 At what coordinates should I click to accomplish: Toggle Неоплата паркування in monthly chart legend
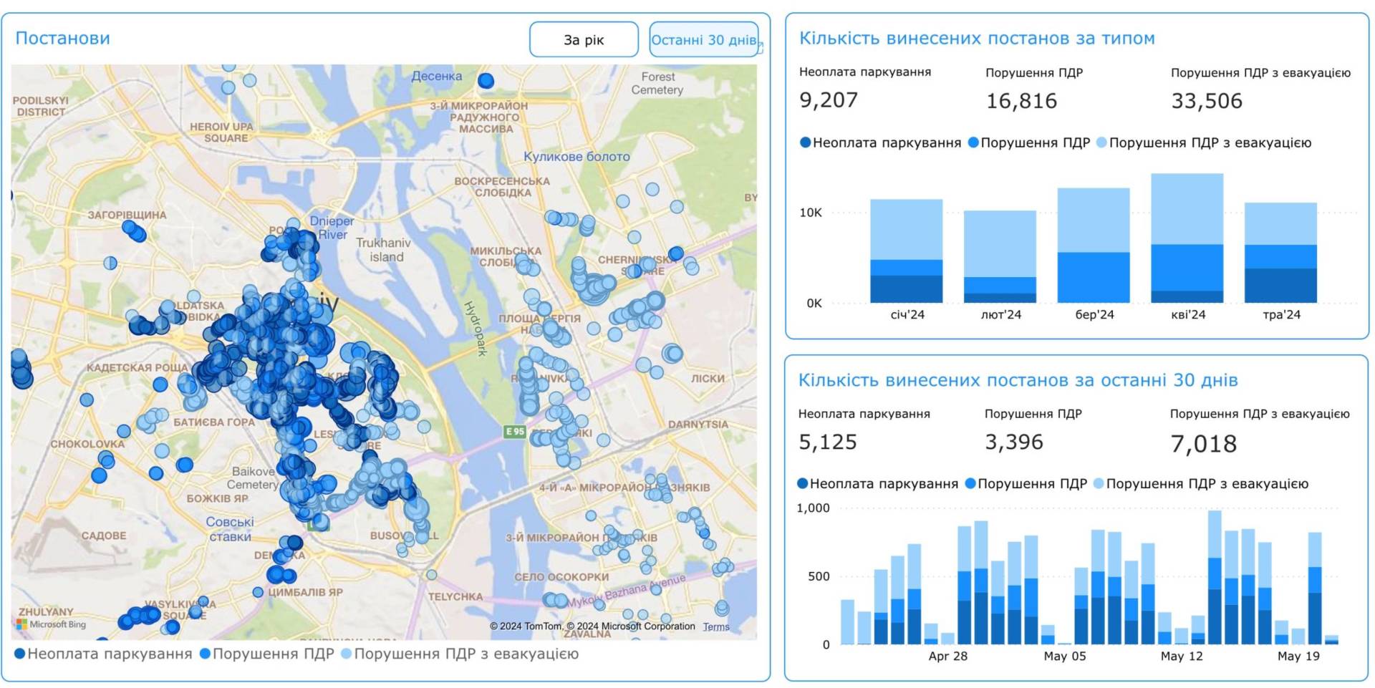click(x=879, y=142)
